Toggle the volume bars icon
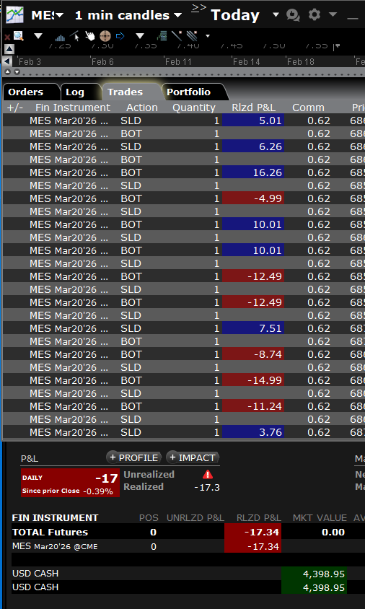This screenshot has height=609, width=365. (x=60, y=38)
